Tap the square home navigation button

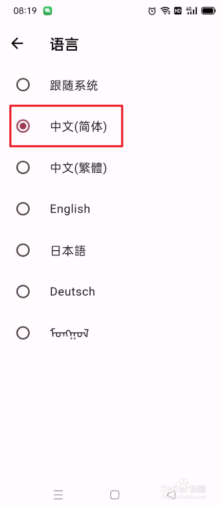(114, 494)
